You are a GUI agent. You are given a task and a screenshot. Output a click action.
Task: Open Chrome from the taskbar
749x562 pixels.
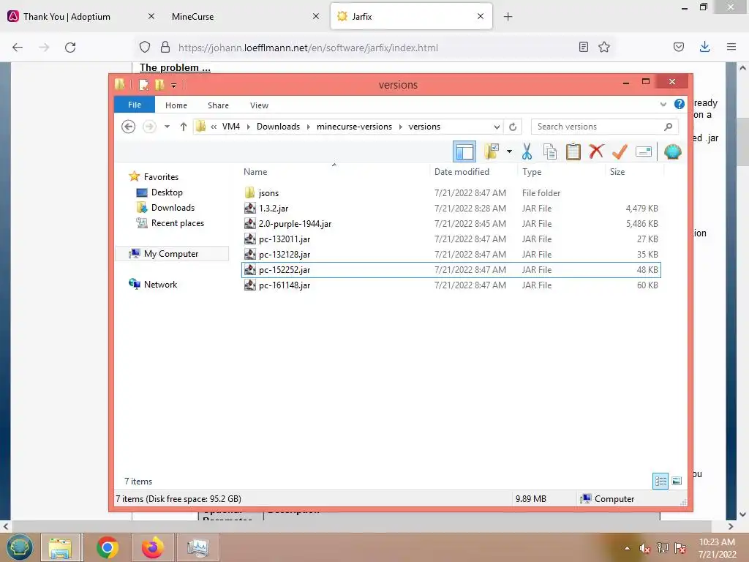107,547
